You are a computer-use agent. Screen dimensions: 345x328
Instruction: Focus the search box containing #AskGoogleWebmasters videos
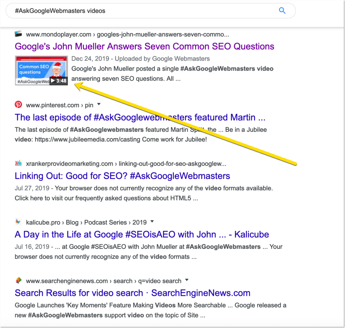click(x=151, y=10)
